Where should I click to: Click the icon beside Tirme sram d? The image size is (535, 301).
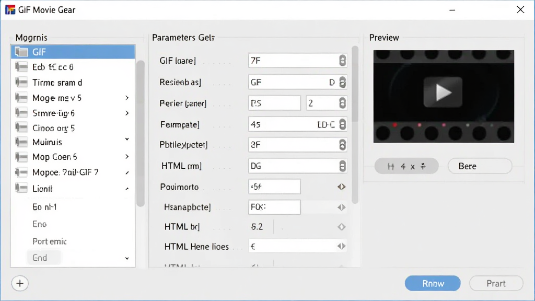(21, 83)
